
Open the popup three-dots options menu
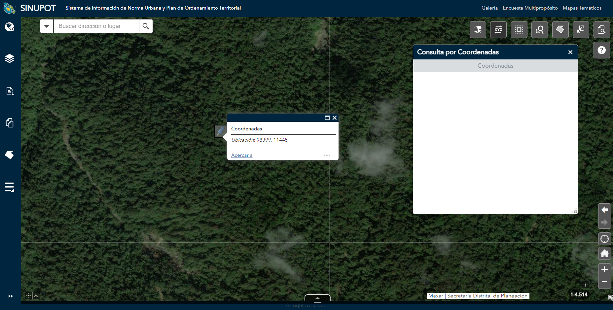pyautogui.click(x=327, y=155)
